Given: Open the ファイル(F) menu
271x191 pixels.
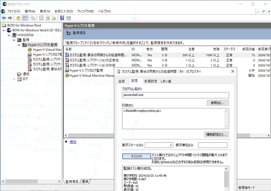Looking at the screenshot, I should pyautogui.click(x=14, y=11).
